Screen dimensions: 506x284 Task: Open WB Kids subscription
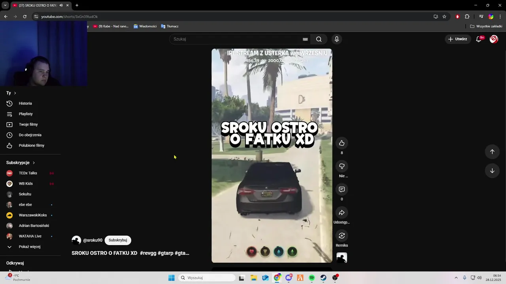pyautogui.click(x=30, y=184)
